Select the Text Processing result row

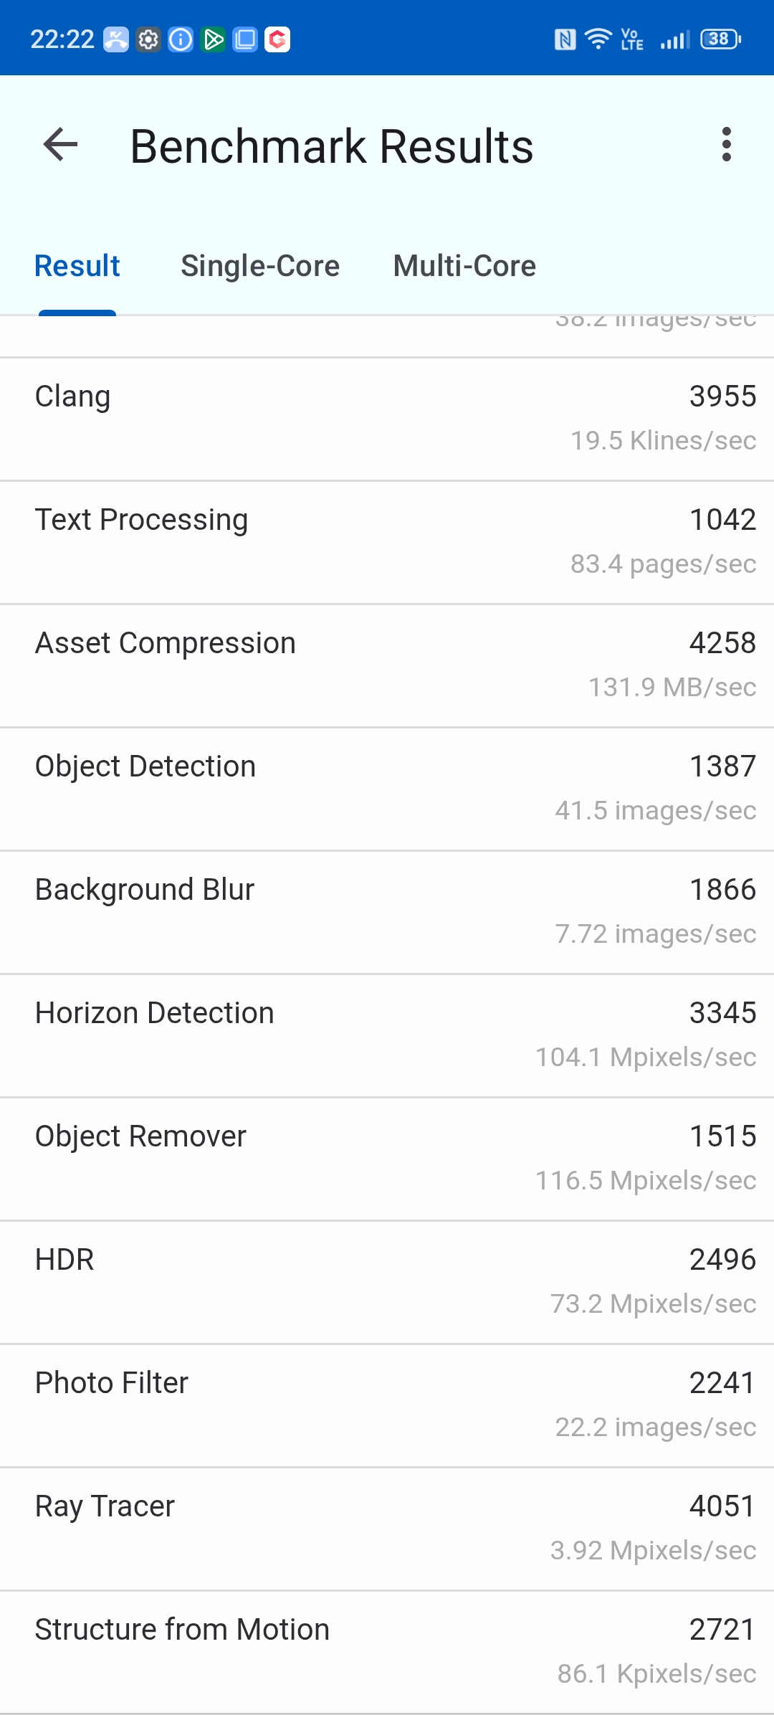tap(387, 543)
